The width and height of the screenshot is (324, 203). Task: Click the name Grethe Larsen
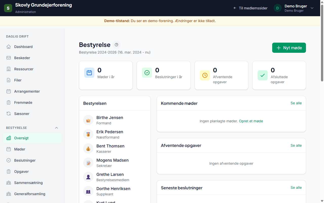click(x=110, y=174)
